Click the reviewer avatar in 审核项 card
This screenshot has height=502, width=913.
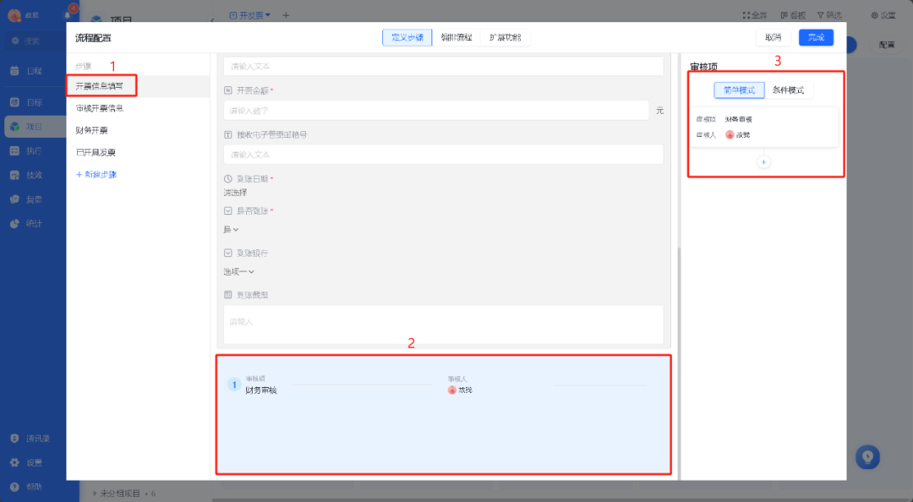[x=730, y=134]
